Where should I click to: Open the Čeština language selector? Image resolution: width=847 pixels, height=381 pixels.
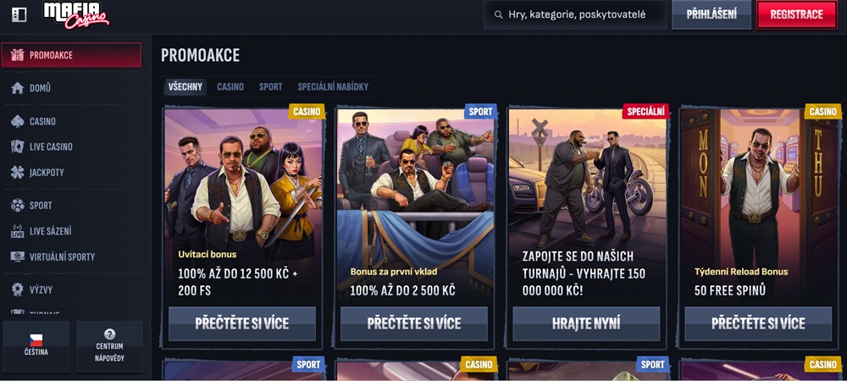tap(36, 345)
